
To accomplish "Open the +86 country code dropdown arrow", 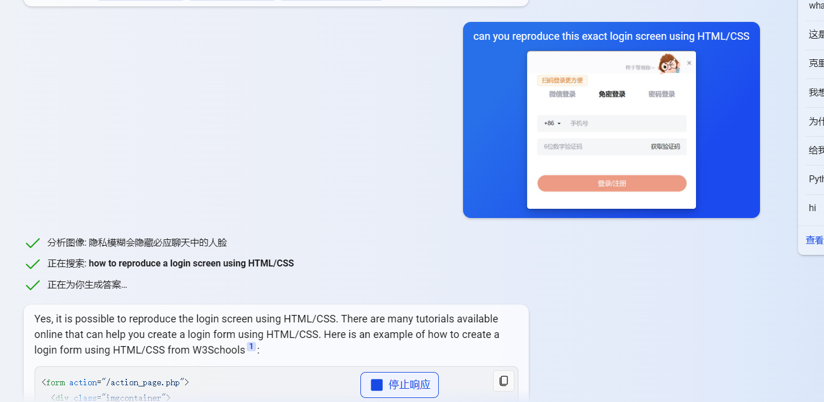I will (559, 123).
